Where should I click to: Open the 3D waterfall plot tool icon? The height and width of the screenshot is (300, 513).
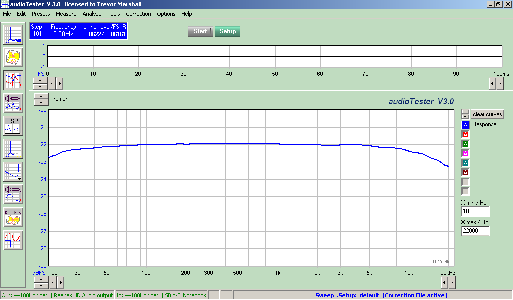coord(13,57)
